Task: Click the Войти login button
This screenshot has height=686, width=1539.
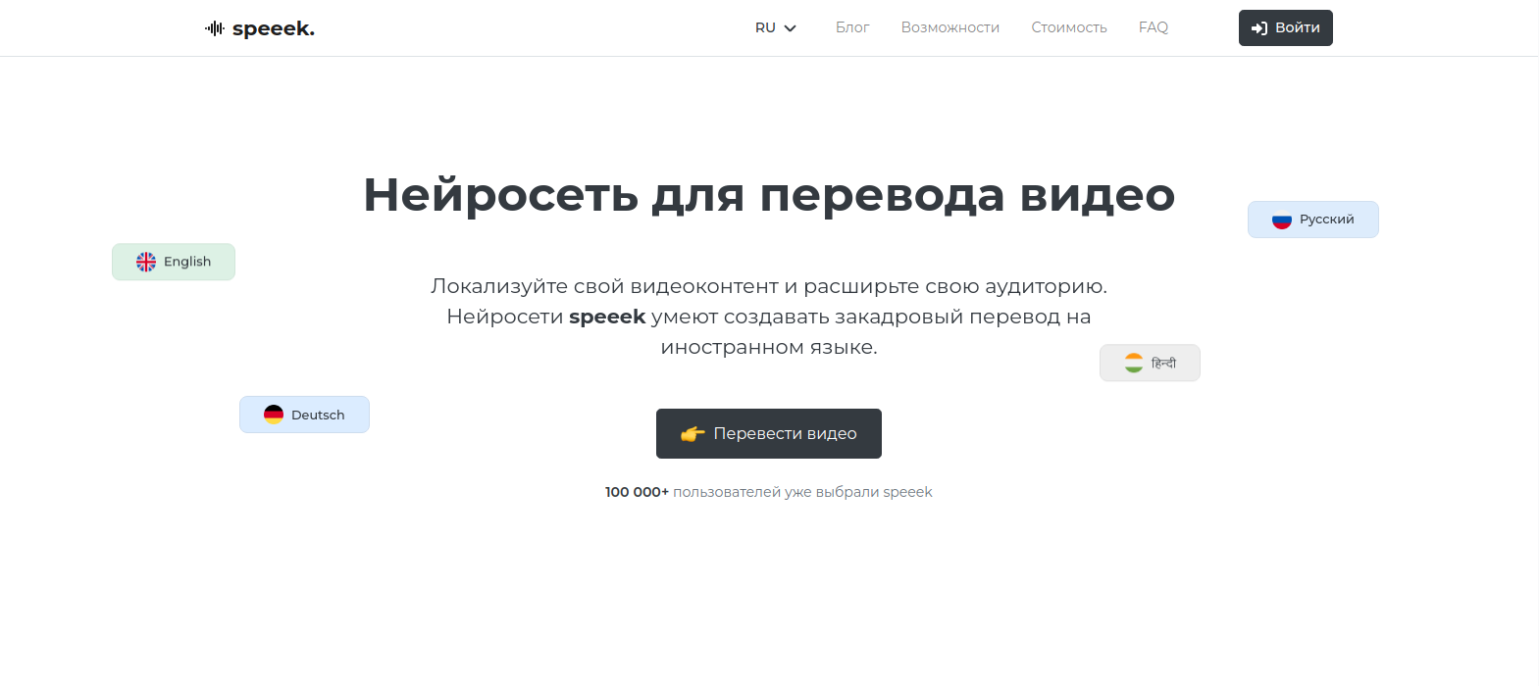Action: [x=1285, y=27]
